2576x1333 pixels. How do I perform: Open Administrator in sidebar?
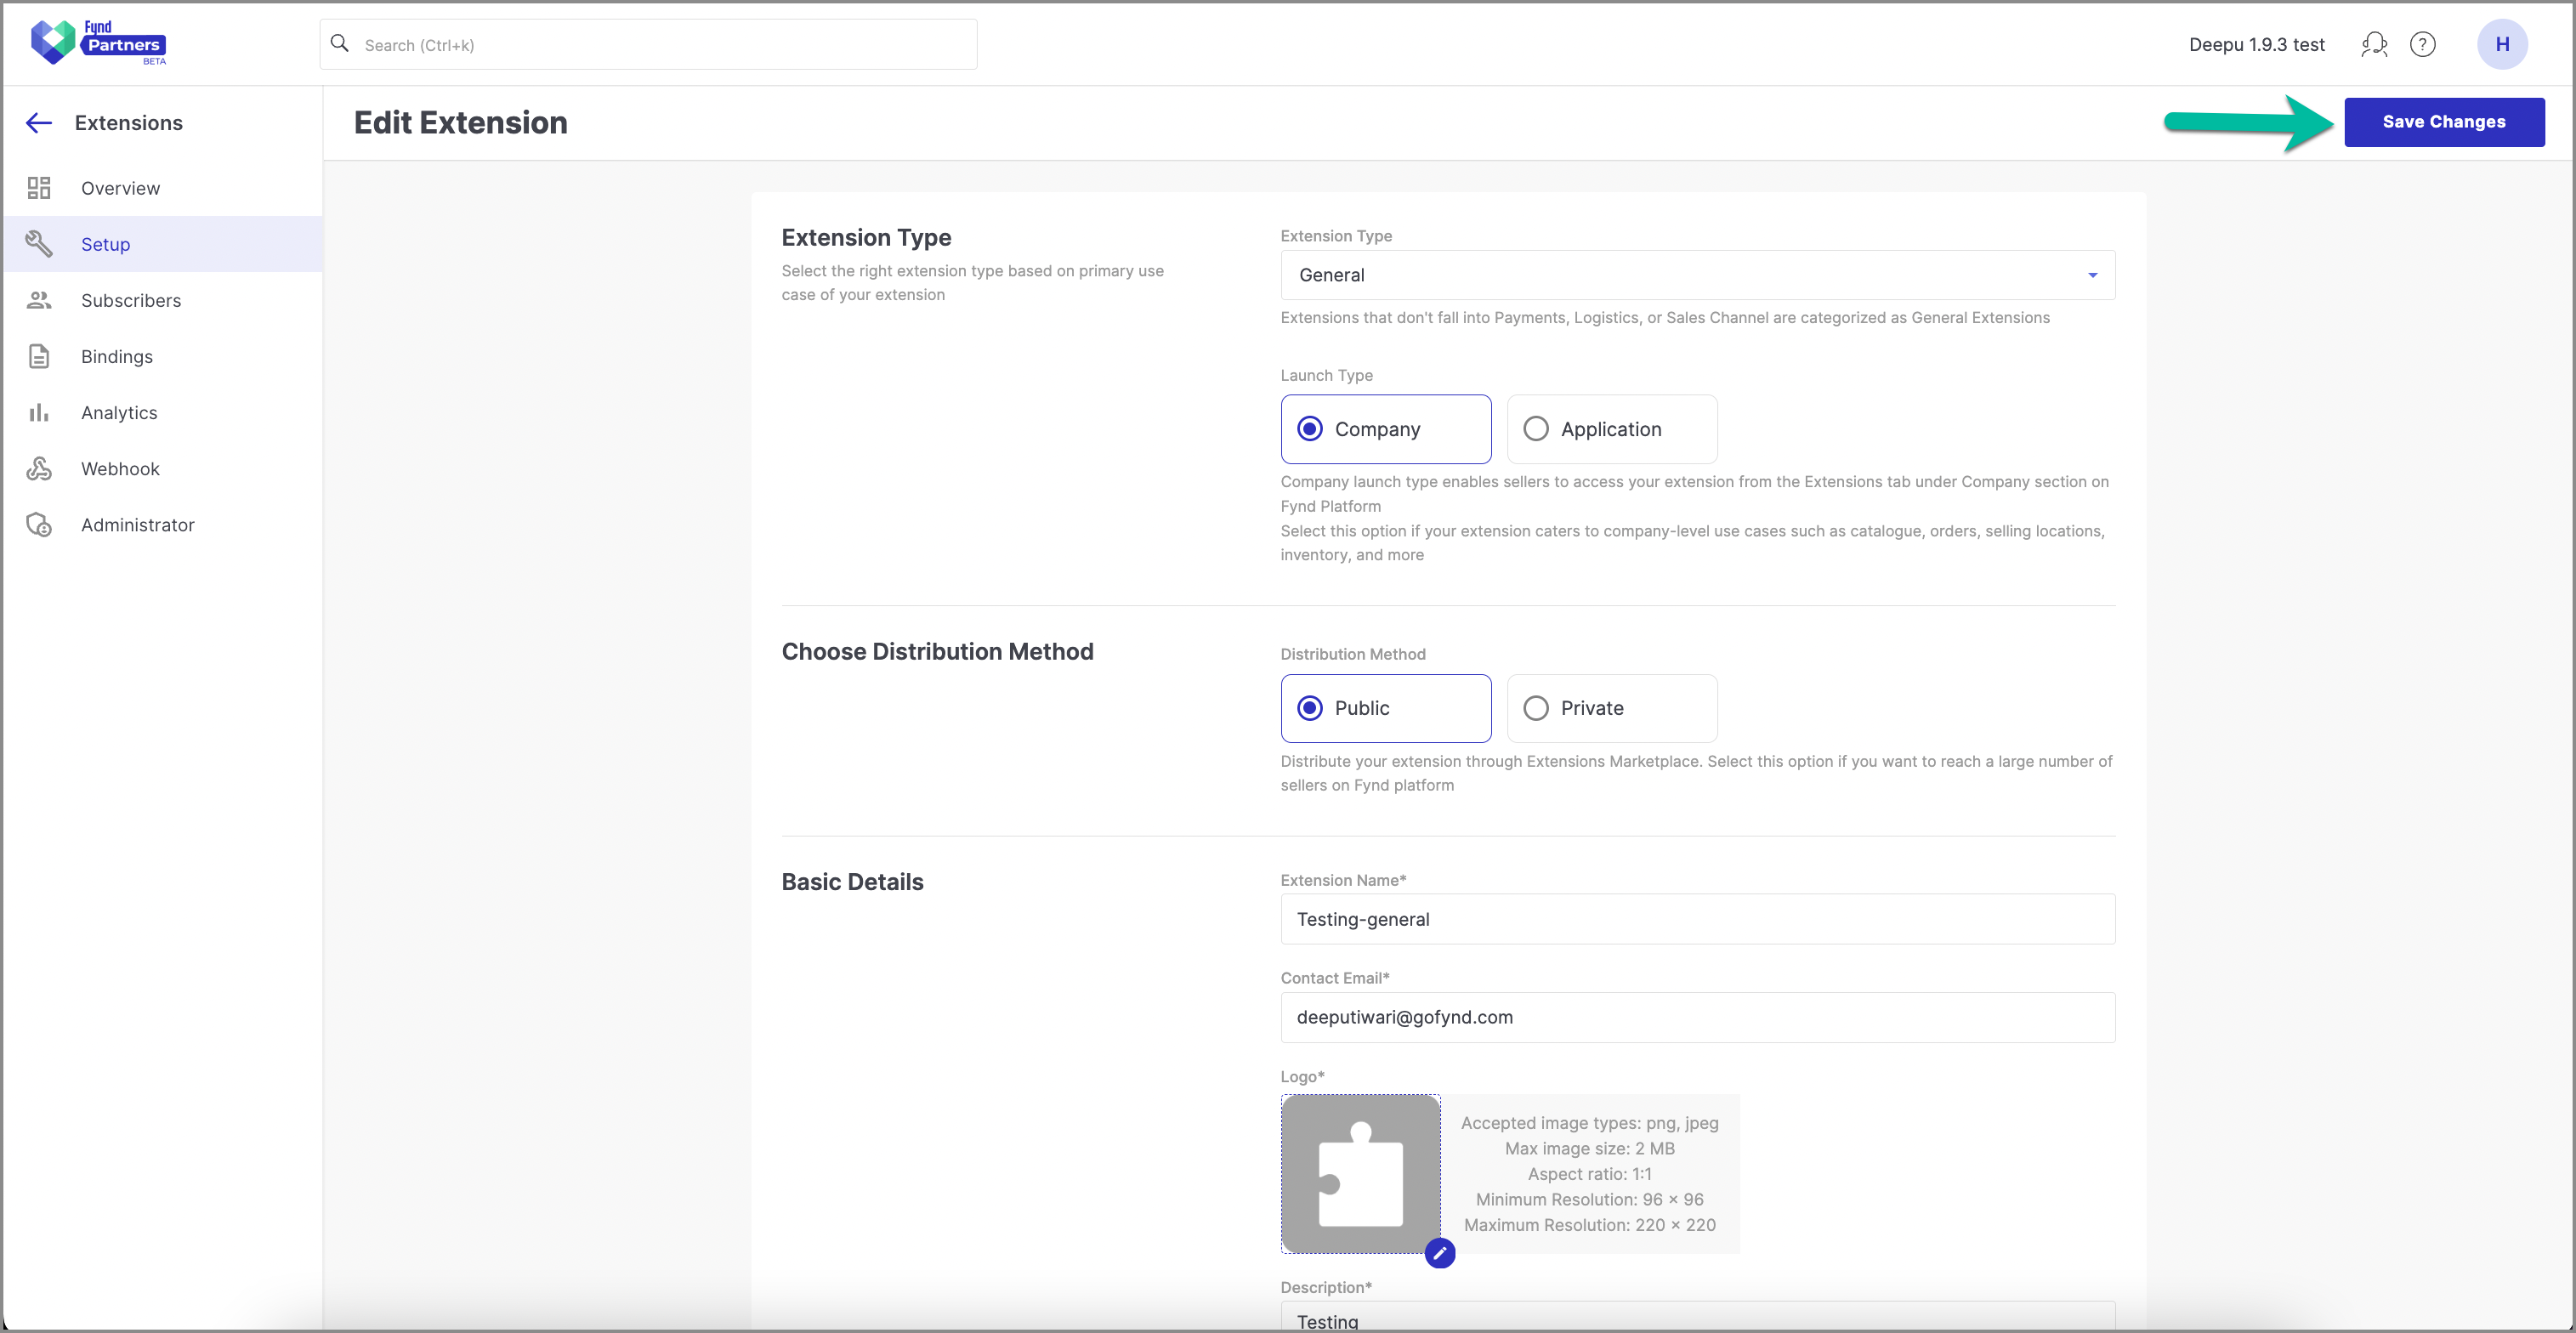point(163,524)
